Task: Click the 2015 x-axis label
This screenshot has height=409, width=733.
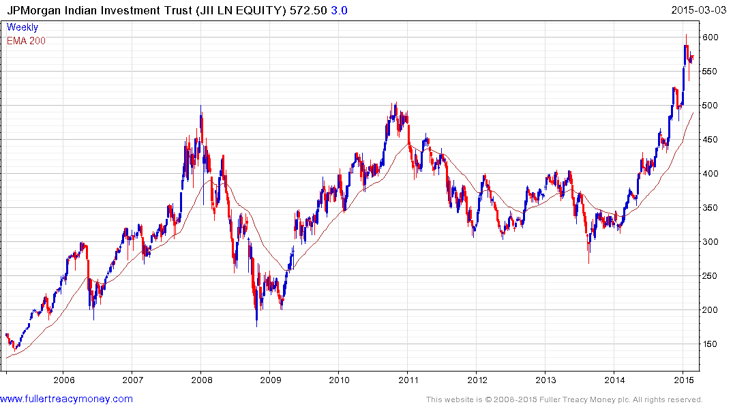Action: 683,380
